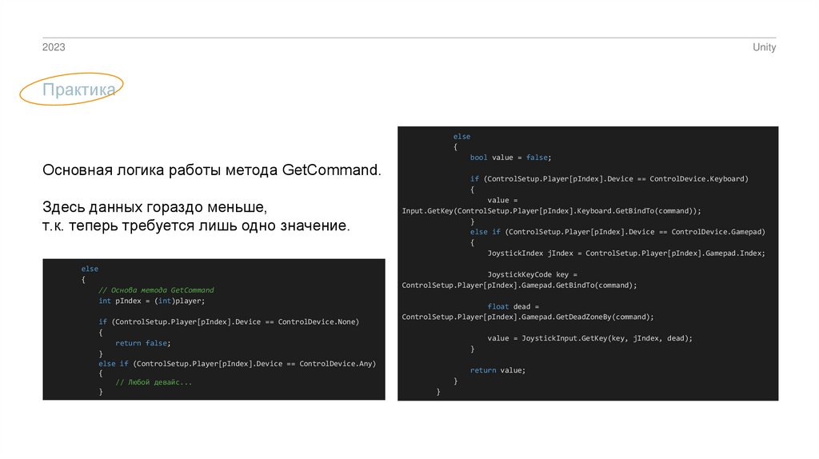Select the sentence about the GetCommand method logic
This screenshot has width=819, height=459.
(212, 171)
